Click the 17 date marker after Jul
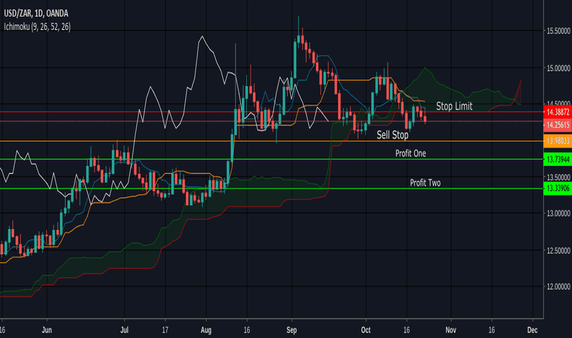572x338 pixels. [x=165, y=330]
